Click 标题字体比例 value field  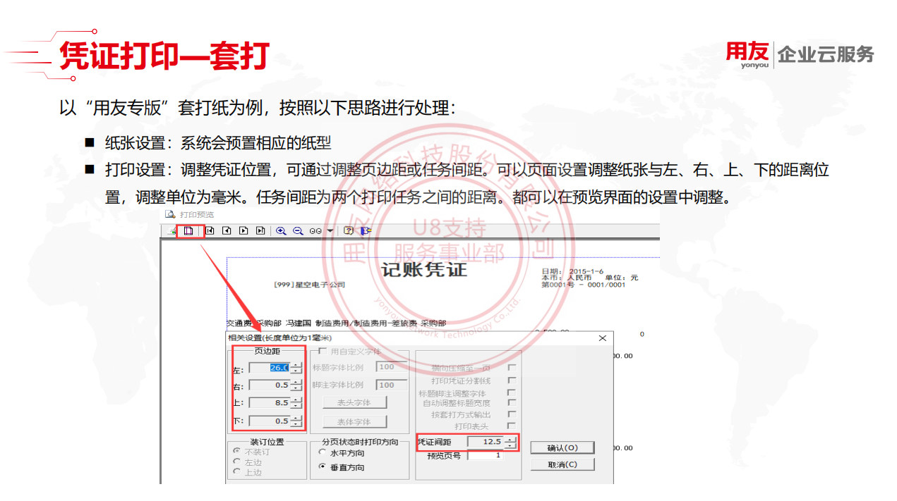tap(392, 366)
